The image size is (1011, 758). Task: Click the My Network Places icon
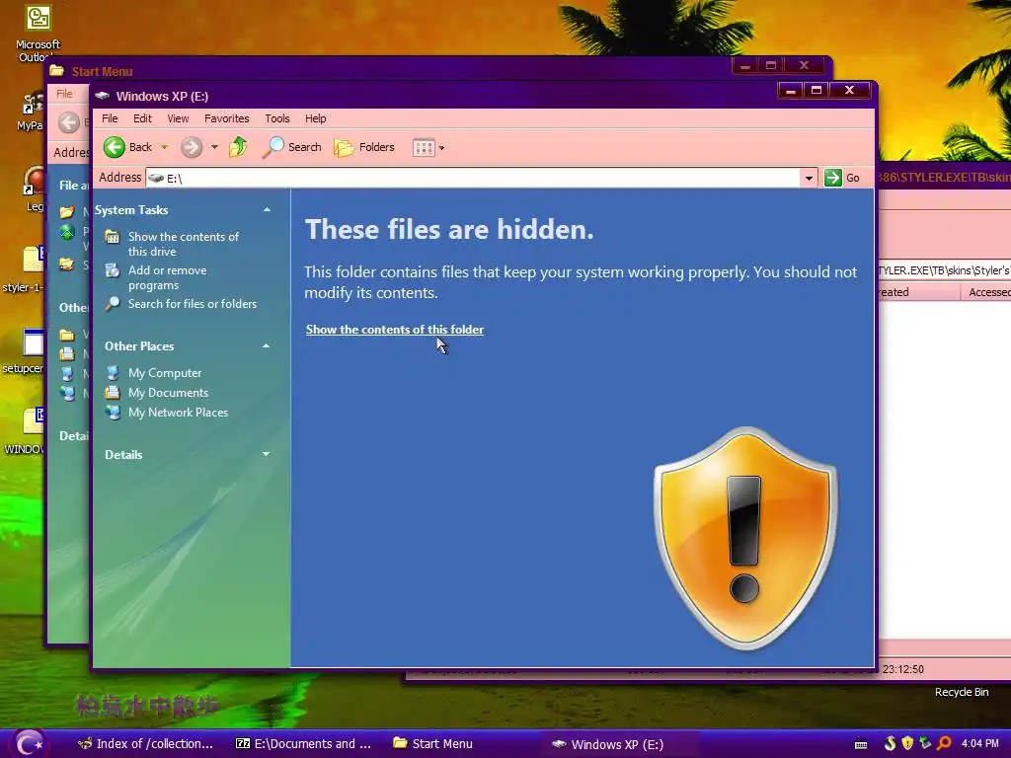113,413
